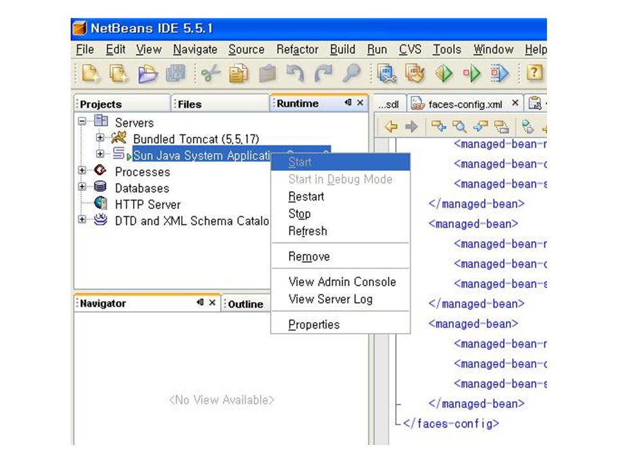The height and width of the screenshot is (463, 617).
Task: Click the Undo arrow icon
Action: tap(295, 73)
